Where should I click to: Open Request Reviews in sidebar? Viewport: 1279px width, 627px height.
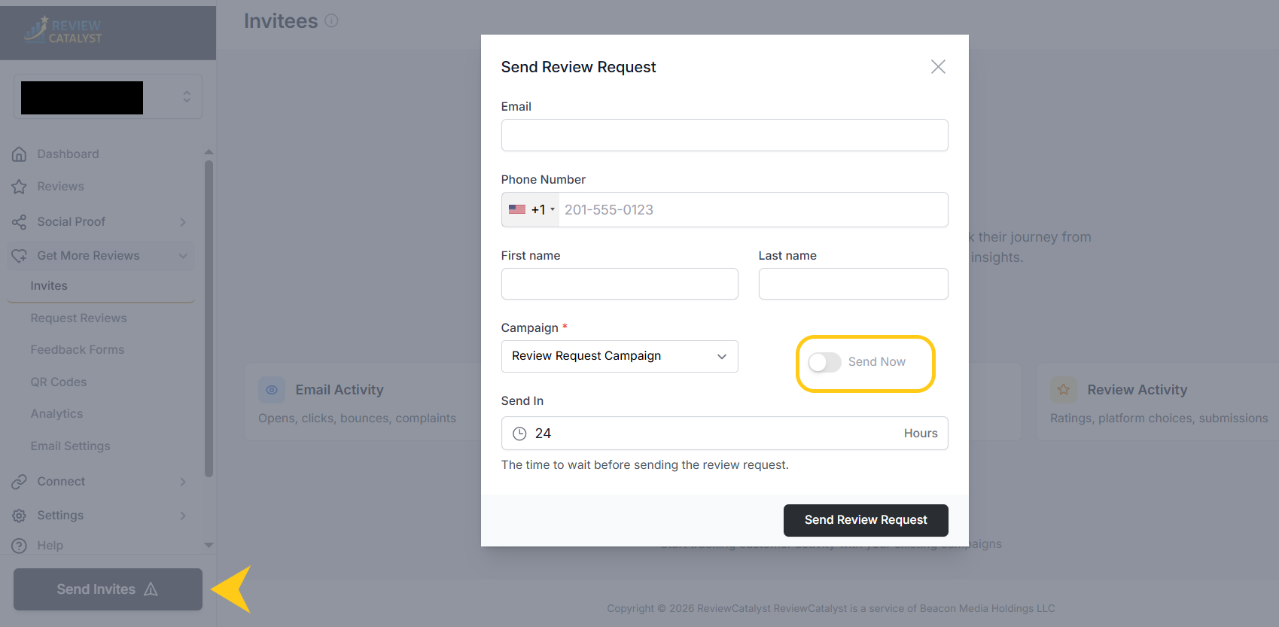click(78, 318)
